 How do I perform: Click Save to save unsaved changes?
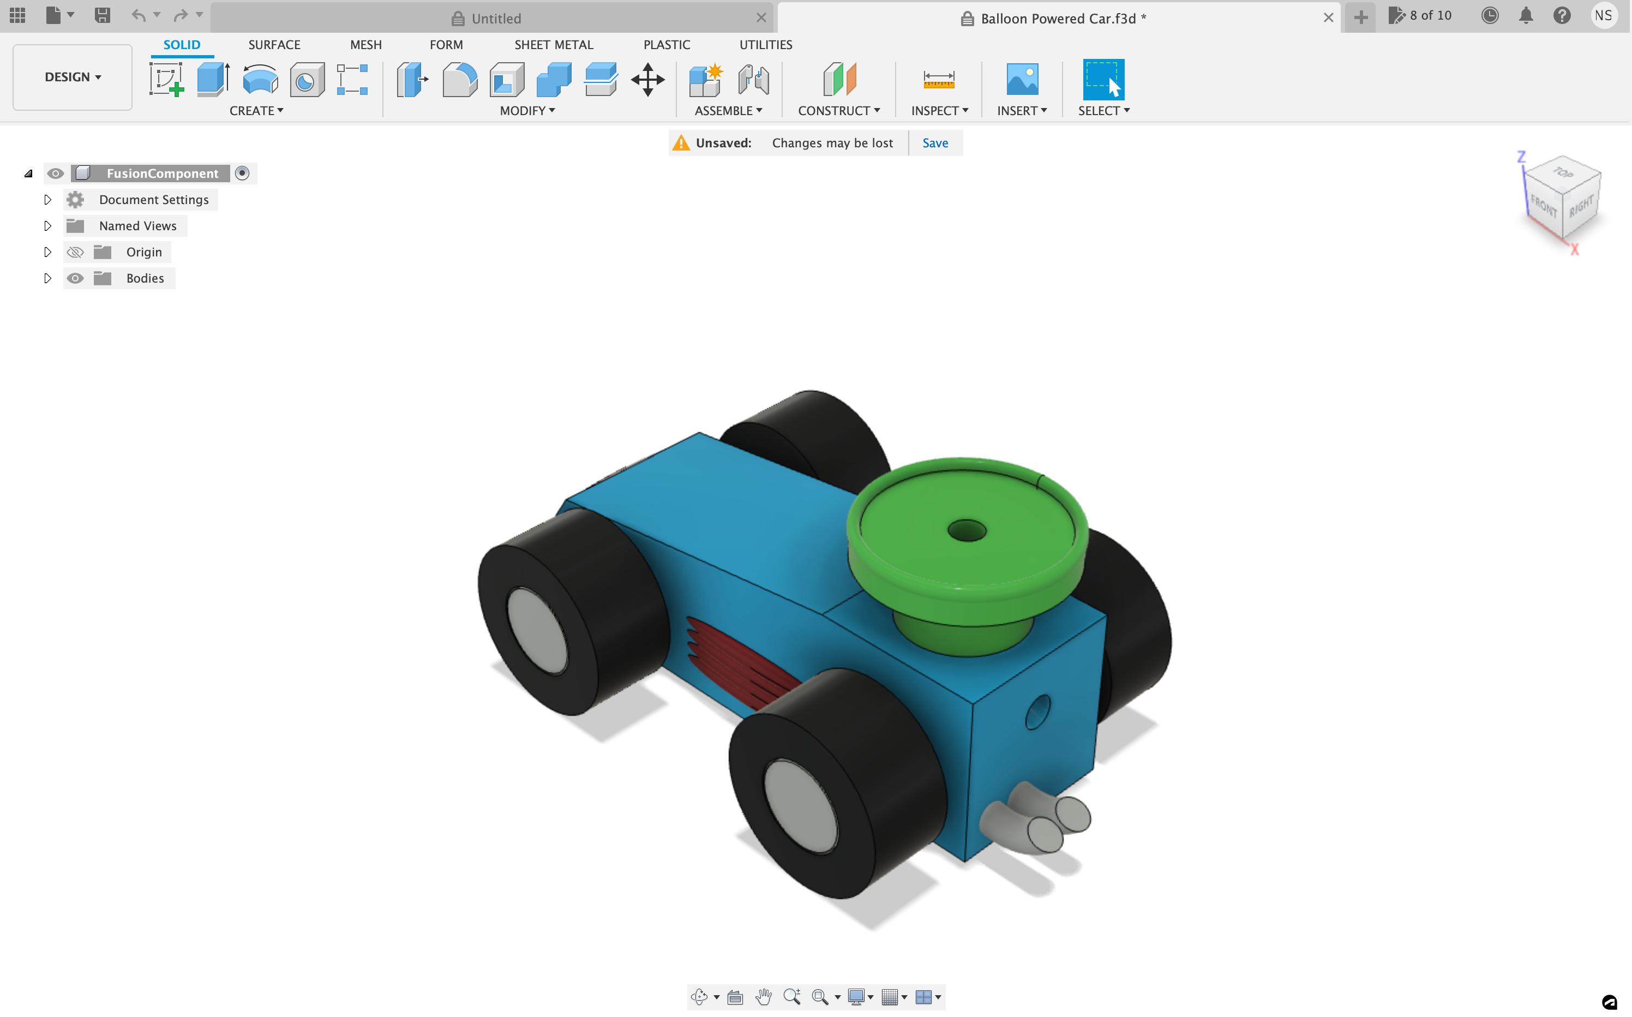pos(935,143)
